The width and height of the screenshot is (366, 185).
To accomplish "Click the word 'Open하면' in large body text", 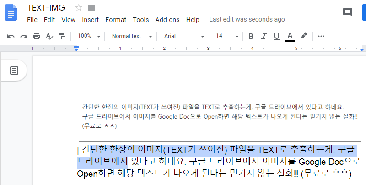I will tap(96, 174).
